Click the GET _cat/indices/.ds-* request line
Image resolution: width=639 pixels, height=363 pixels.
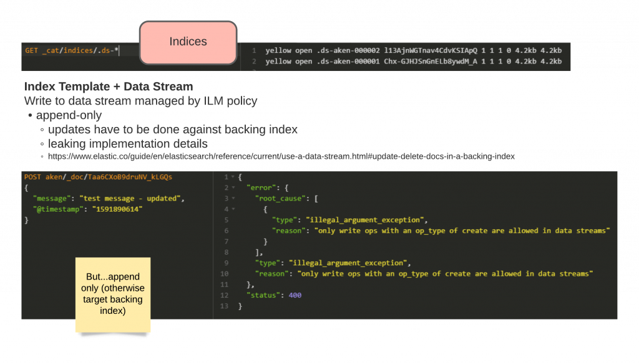click(72, 50)
